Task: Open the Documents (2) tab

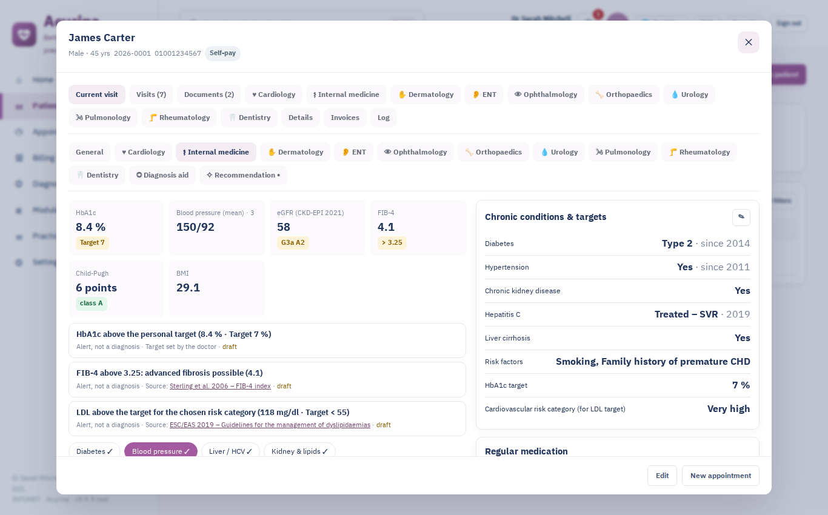Action: (x=209, y=95)
